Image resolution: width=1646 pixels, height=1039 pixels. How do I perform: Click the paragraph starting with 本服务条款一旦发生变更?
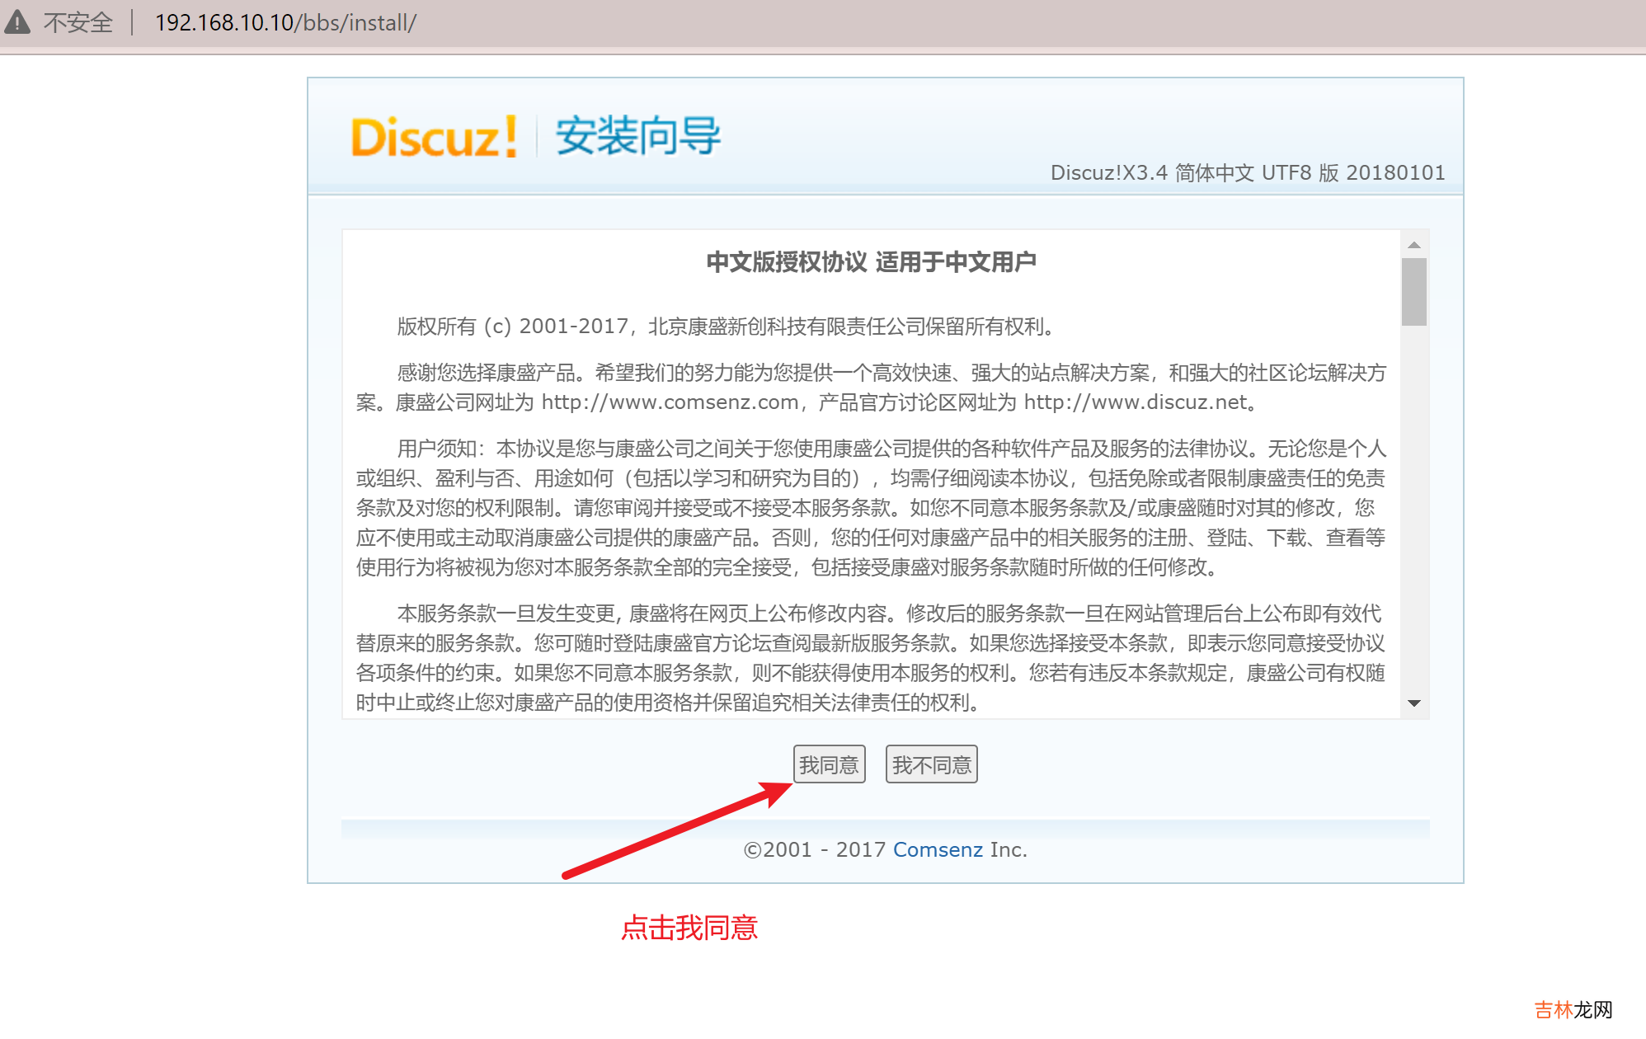(x=871, y=658)
